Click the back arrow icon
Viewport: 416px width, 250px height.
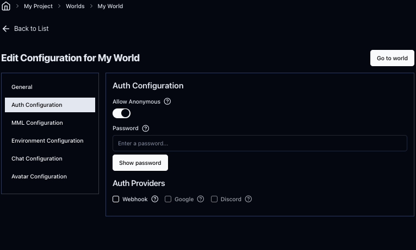coord(6,29)
